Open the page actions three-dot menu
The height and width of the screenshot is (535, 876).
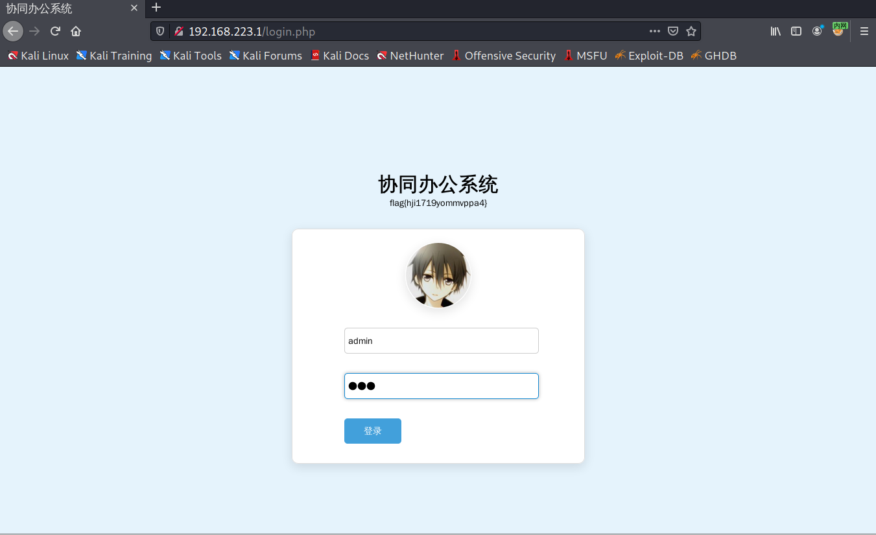[x=655, y=31]
